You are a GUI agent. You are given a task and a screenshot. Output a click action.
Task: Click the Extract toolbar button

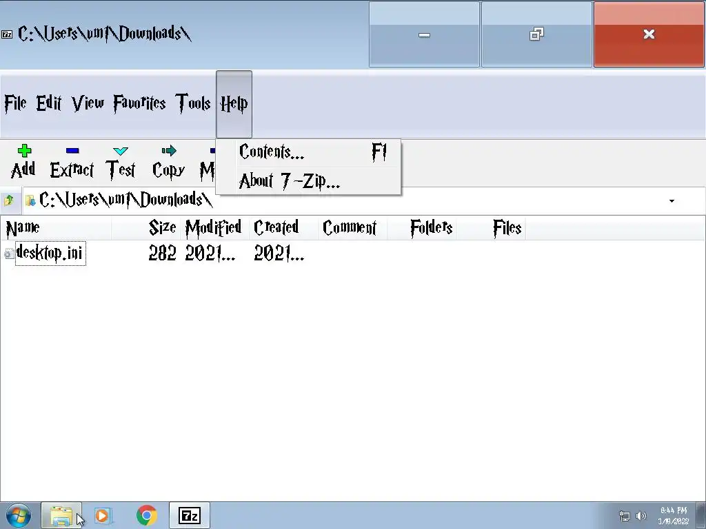click(72, 161)
